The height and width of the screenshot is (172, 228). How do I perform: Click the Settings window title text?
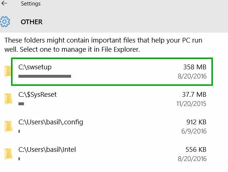[31, 4]
